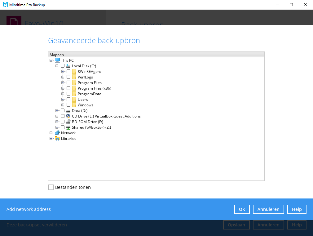Check the Local Disk (C:) checkbox
The height and width of the screenshot is (236, 313).
[x=63, y=66]
